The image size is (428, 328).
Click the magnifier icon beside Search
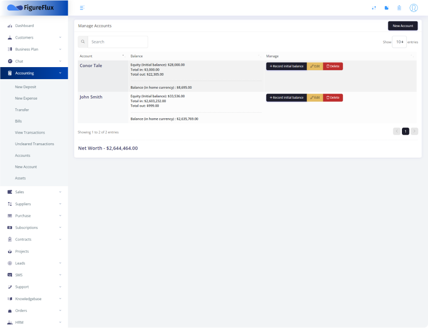point(83,42)
